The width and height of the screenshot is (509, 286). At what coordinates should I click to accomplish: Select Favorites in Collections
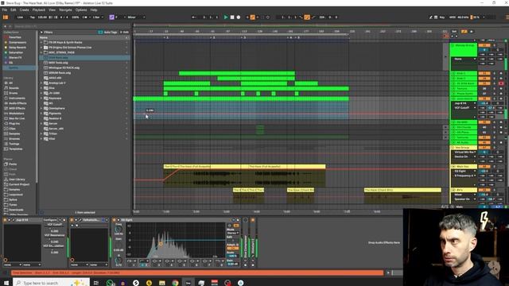(x=15, y=37)
